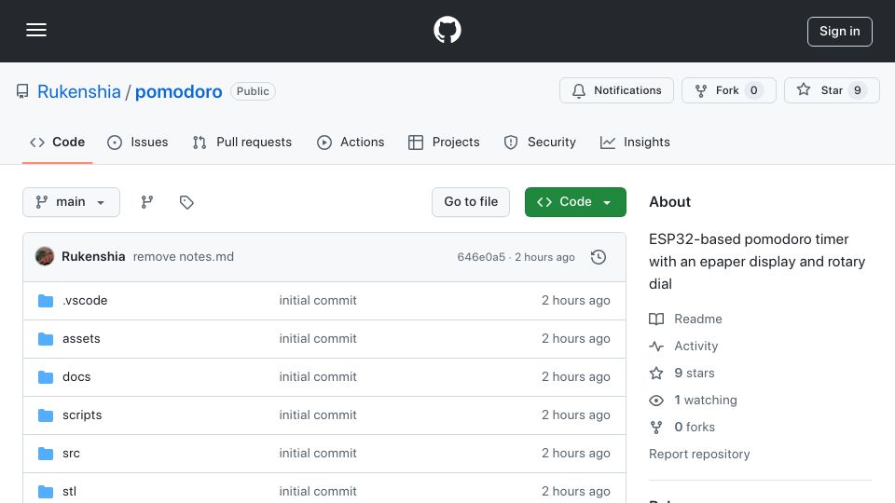The width and height of the screenshot is (895, 503).
Task: Expand the main branch dropdown
Action: coord(72,202)
